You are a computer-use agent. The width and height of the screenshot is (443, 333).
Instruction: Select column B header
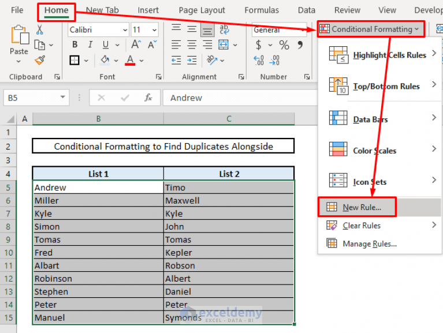click(x=98, y=119)
